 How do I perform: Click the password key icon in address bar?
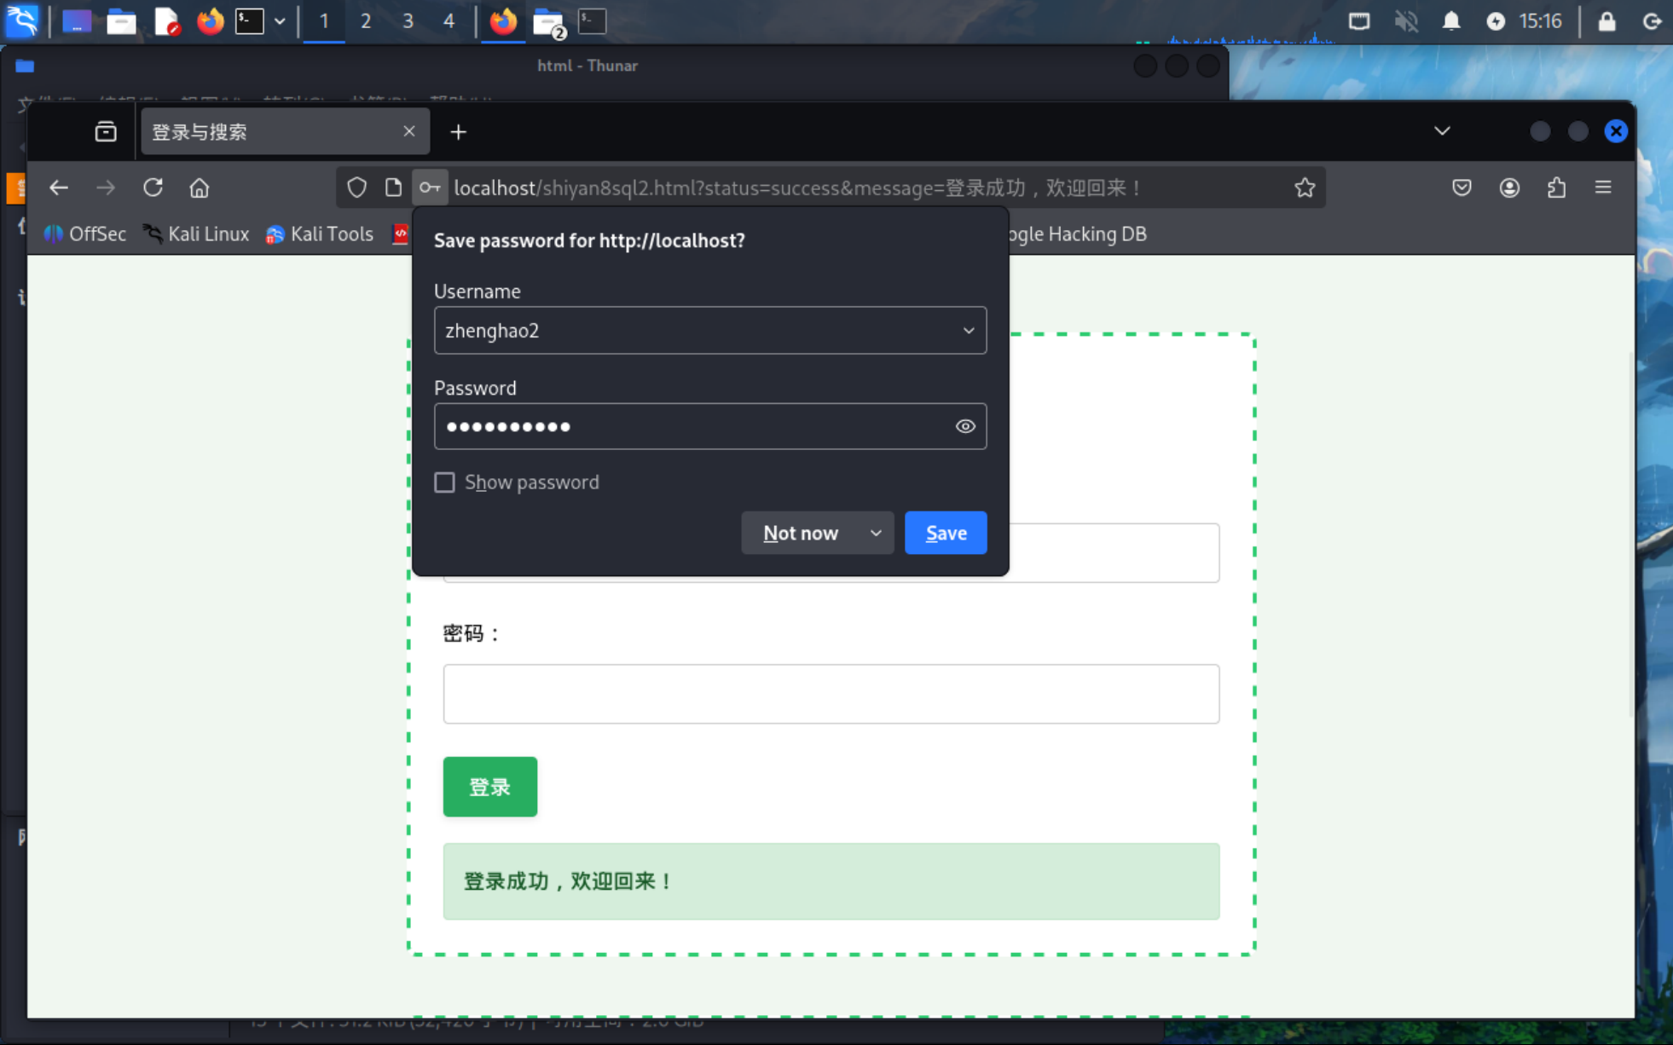click(430, 188)
